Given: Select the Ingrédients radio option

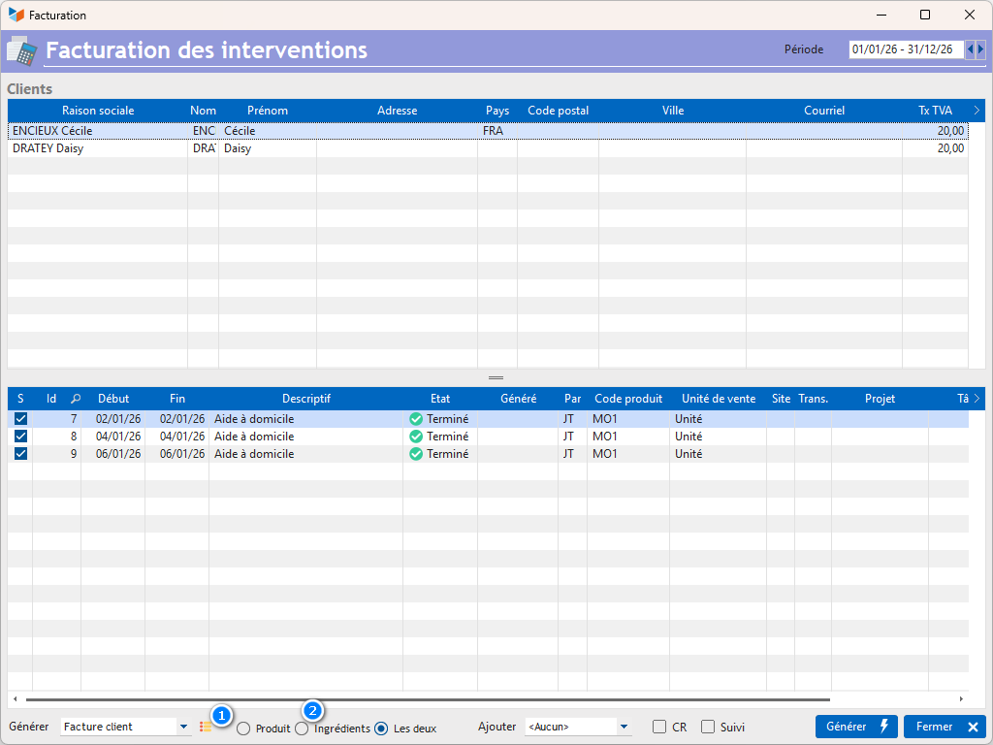Looking at the screenshot, I should pyautogui.click(x=303, y=729).
